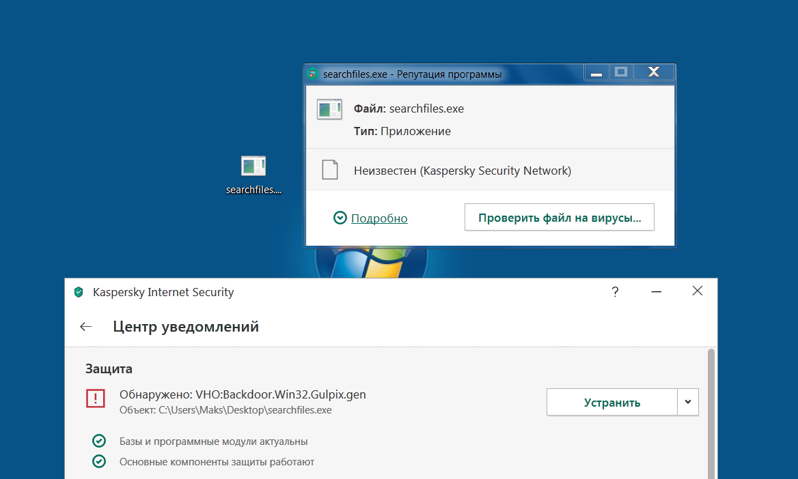This screenshot has width=798, height=479.
Task: Click the Центр уведомлений heading
Action: (x=186, y=326)
